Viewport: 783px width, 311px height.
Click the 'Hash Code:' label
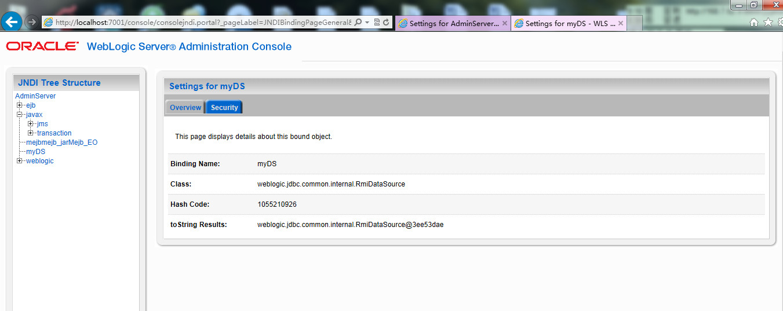tap(190, 204)
